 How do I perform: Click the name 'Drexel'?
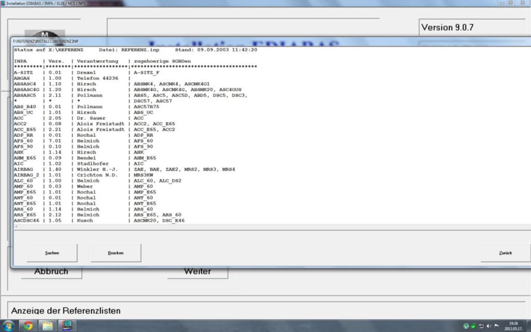[x=87, y=73]
